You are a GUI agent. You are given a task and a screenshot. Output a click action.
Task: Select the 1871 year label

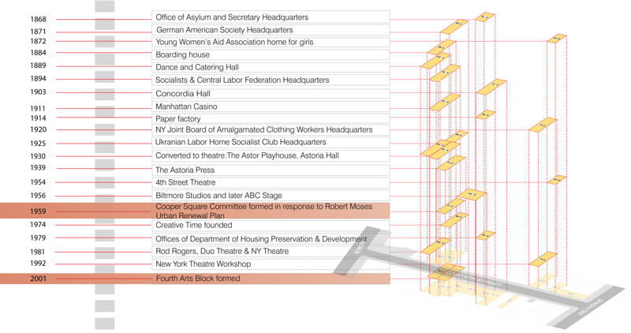pyautogui.click(x=38, y=32)
